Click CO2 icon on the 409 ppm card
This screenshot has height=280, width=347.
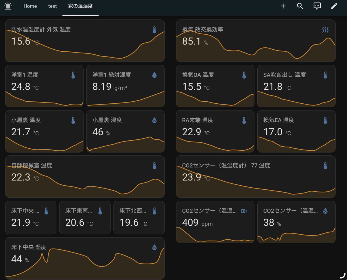[244, 211]
